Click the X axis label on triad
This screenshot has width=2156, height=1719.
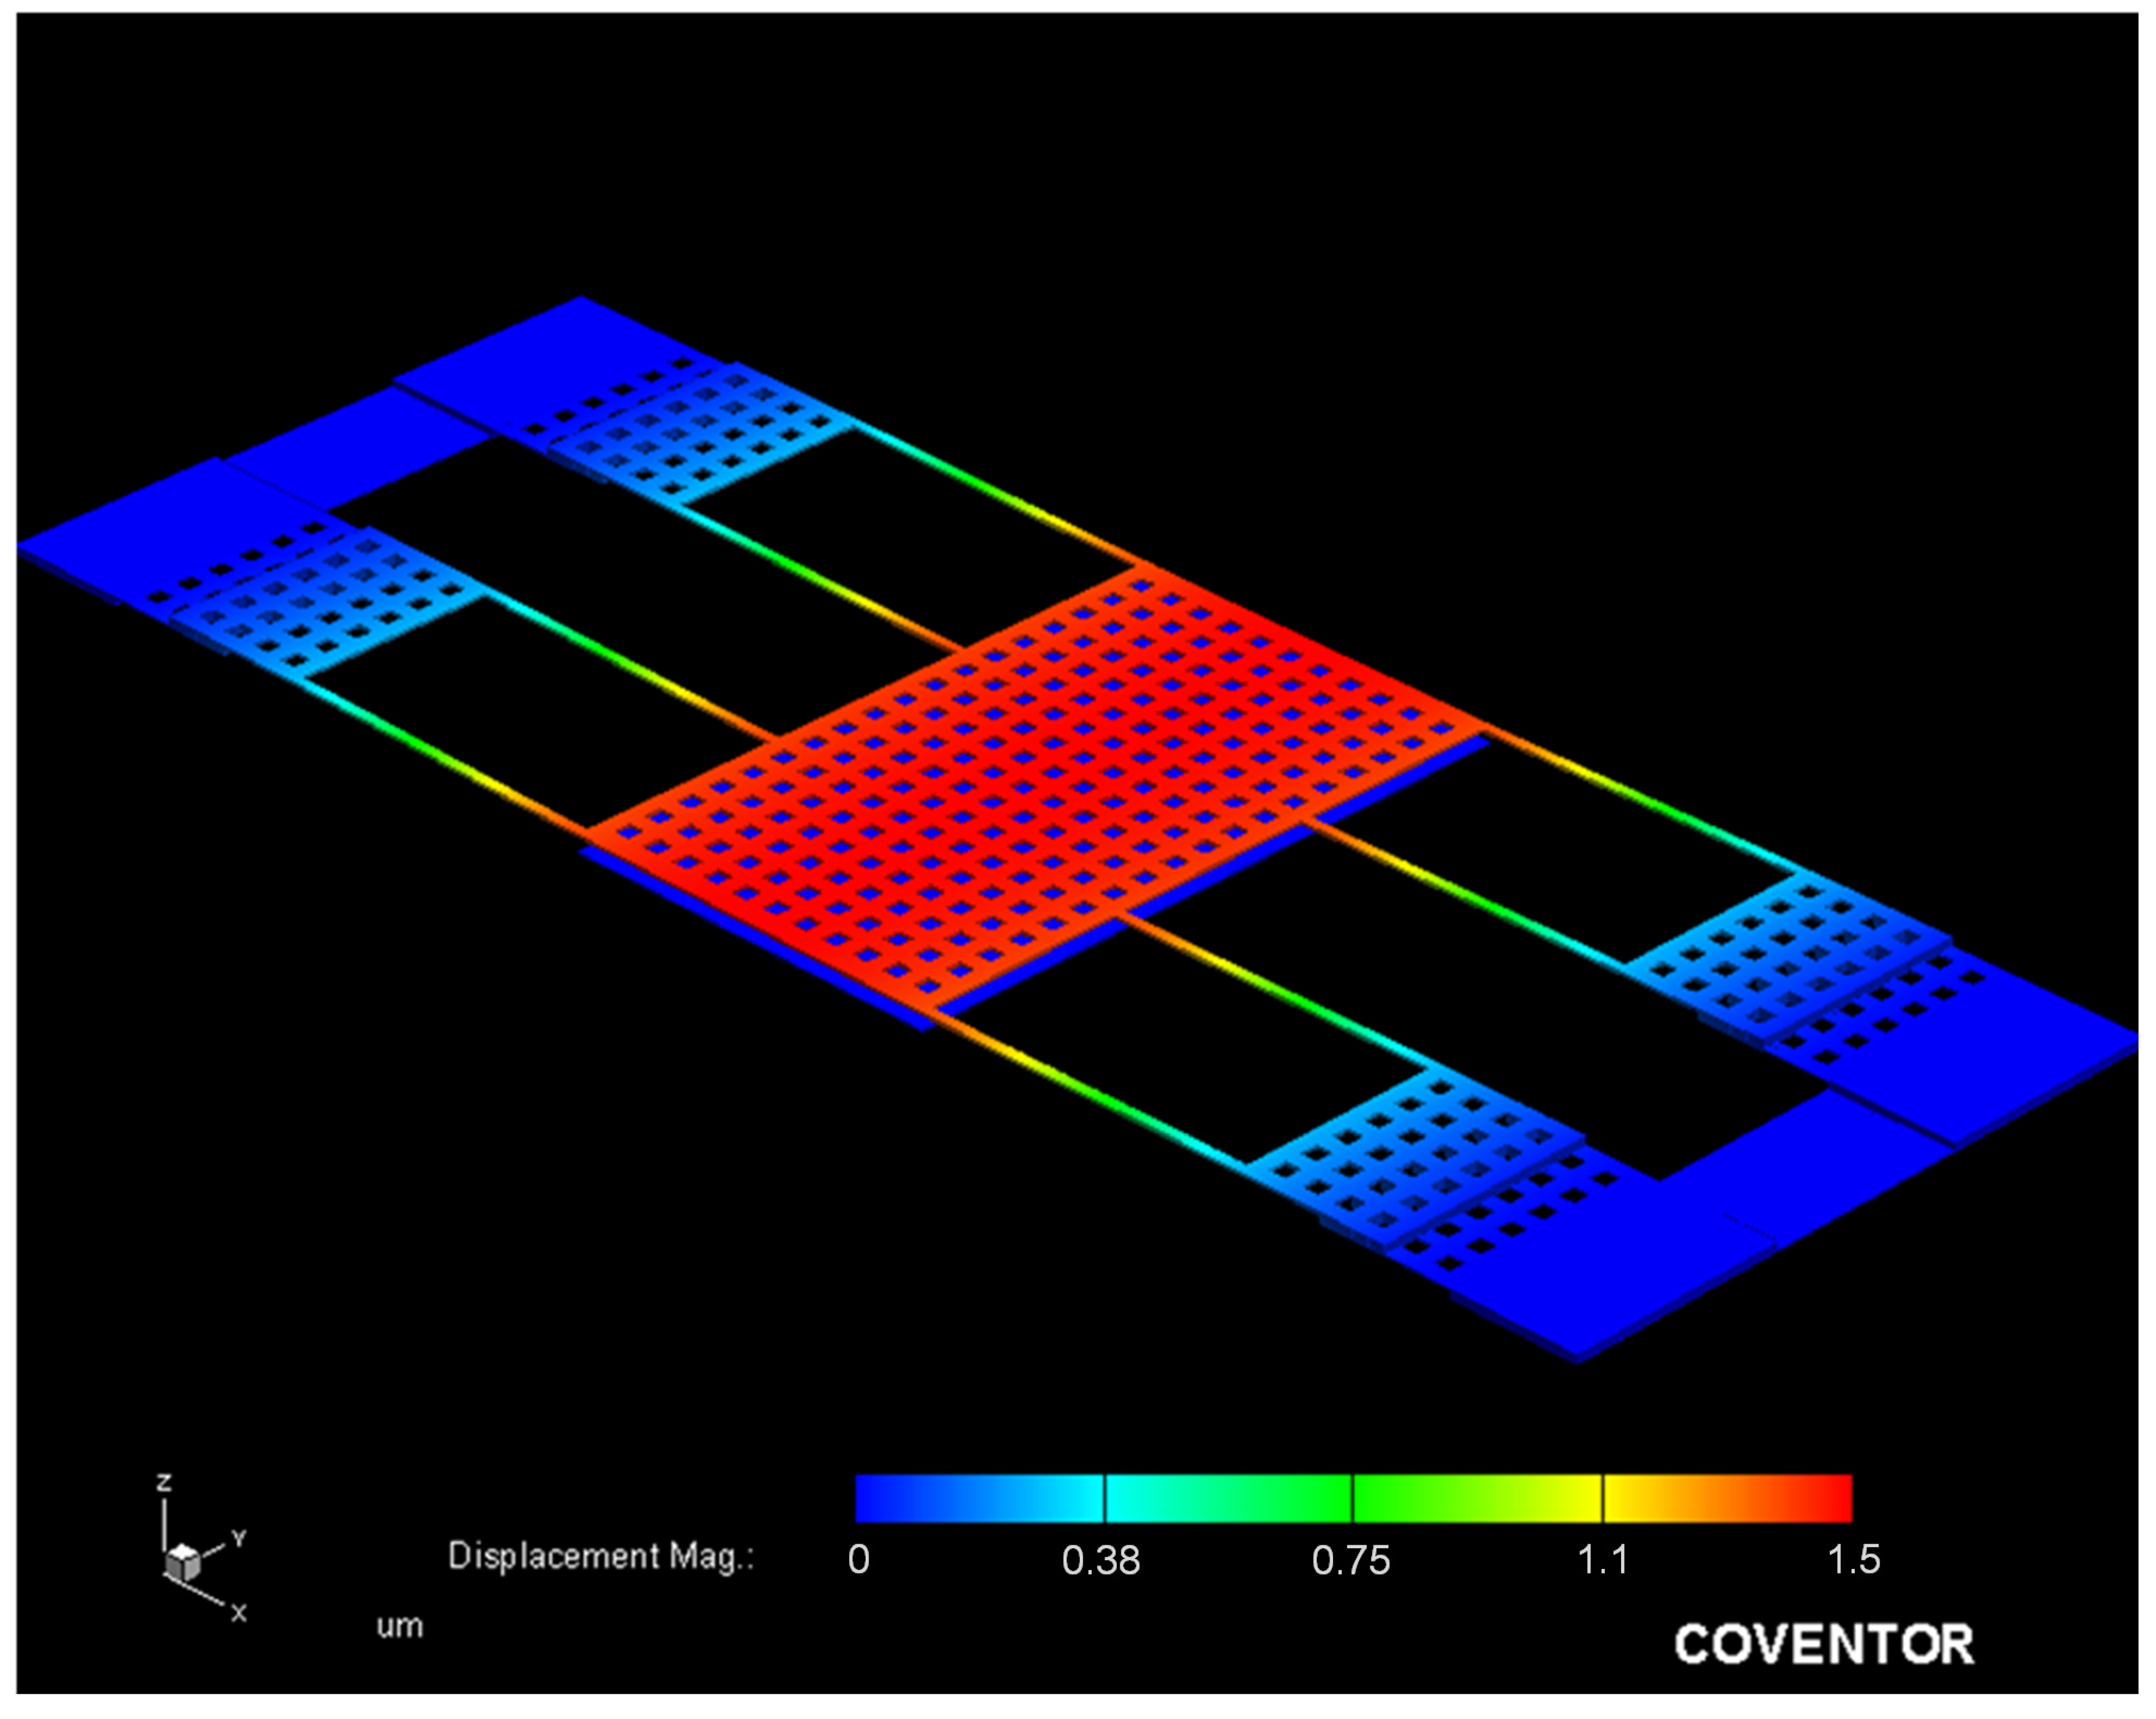[x=239, y=1612]
